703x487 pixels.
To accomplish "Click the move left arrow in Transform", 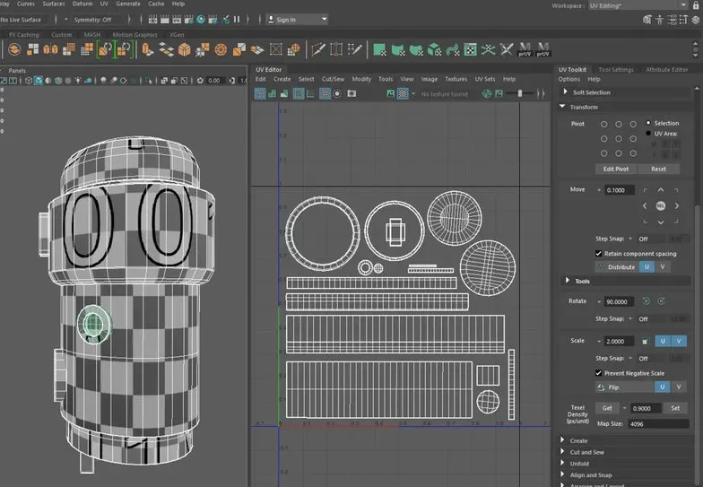I will click(x=645, y=206).
